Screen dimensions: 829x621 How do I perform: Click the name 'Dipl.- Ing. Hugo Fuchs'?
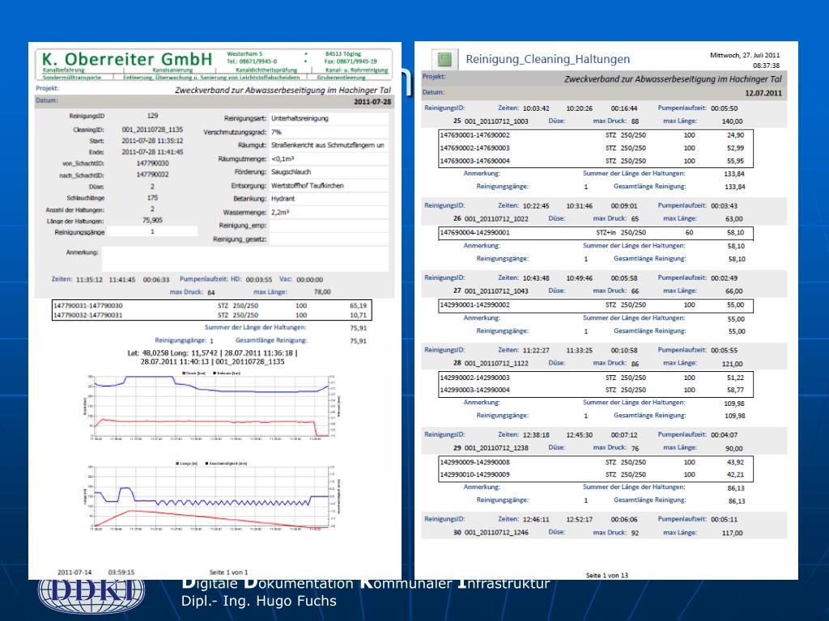click(258, 601)
